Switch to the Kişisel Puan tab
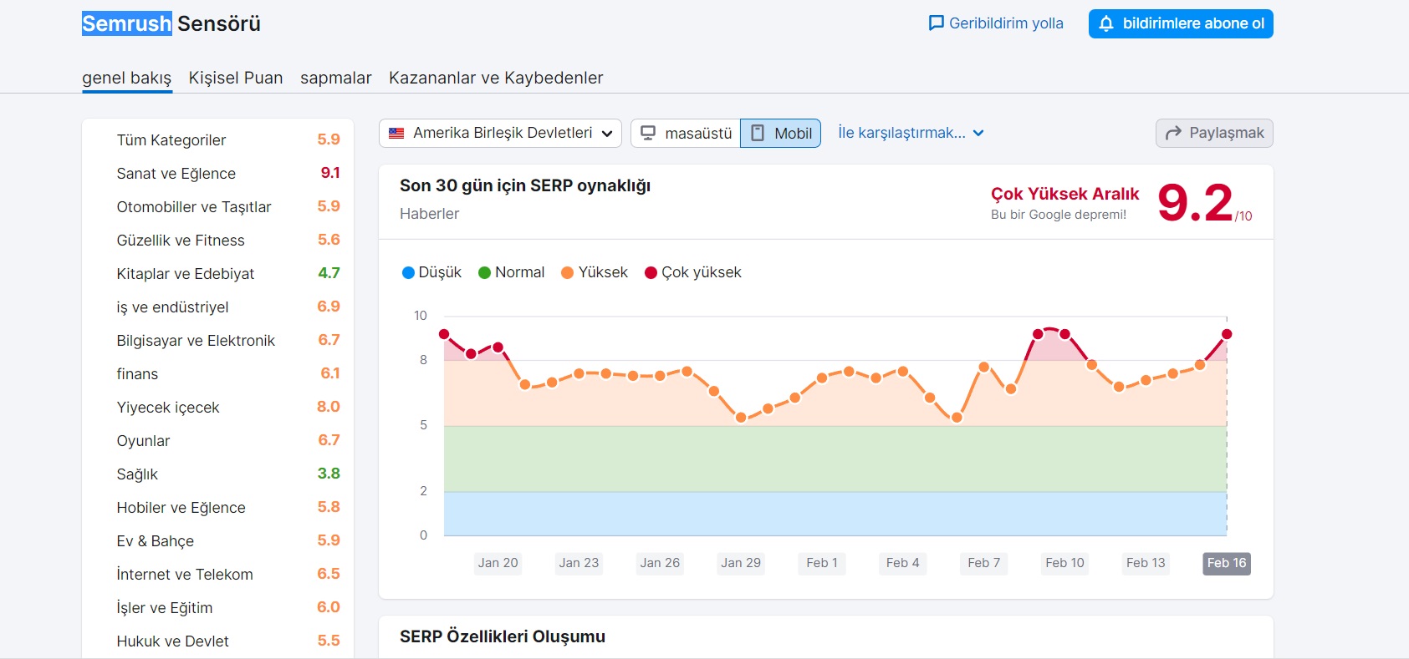This screenshot has width=1409, height=659. 236,78
